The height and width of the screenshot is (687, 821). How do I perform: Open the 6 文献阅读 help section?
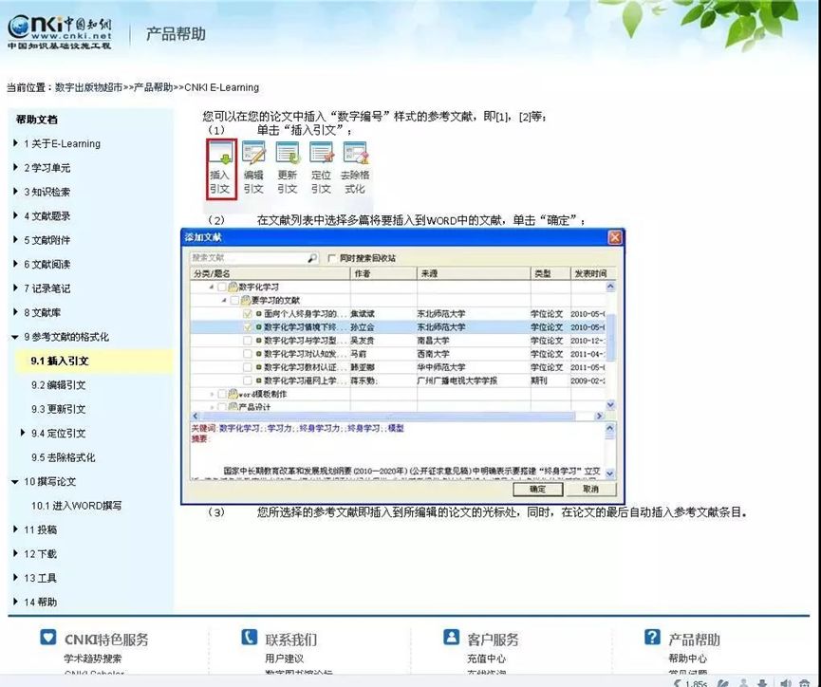47,264
